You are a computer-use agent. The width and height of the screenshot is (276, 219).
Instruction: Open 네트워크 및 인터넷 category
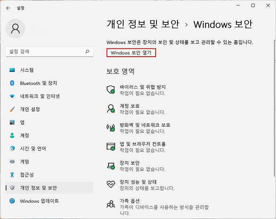49,96
